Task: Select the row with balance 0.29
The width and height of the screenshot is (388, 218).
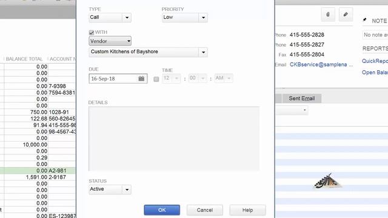Action: tap(38, 157)
